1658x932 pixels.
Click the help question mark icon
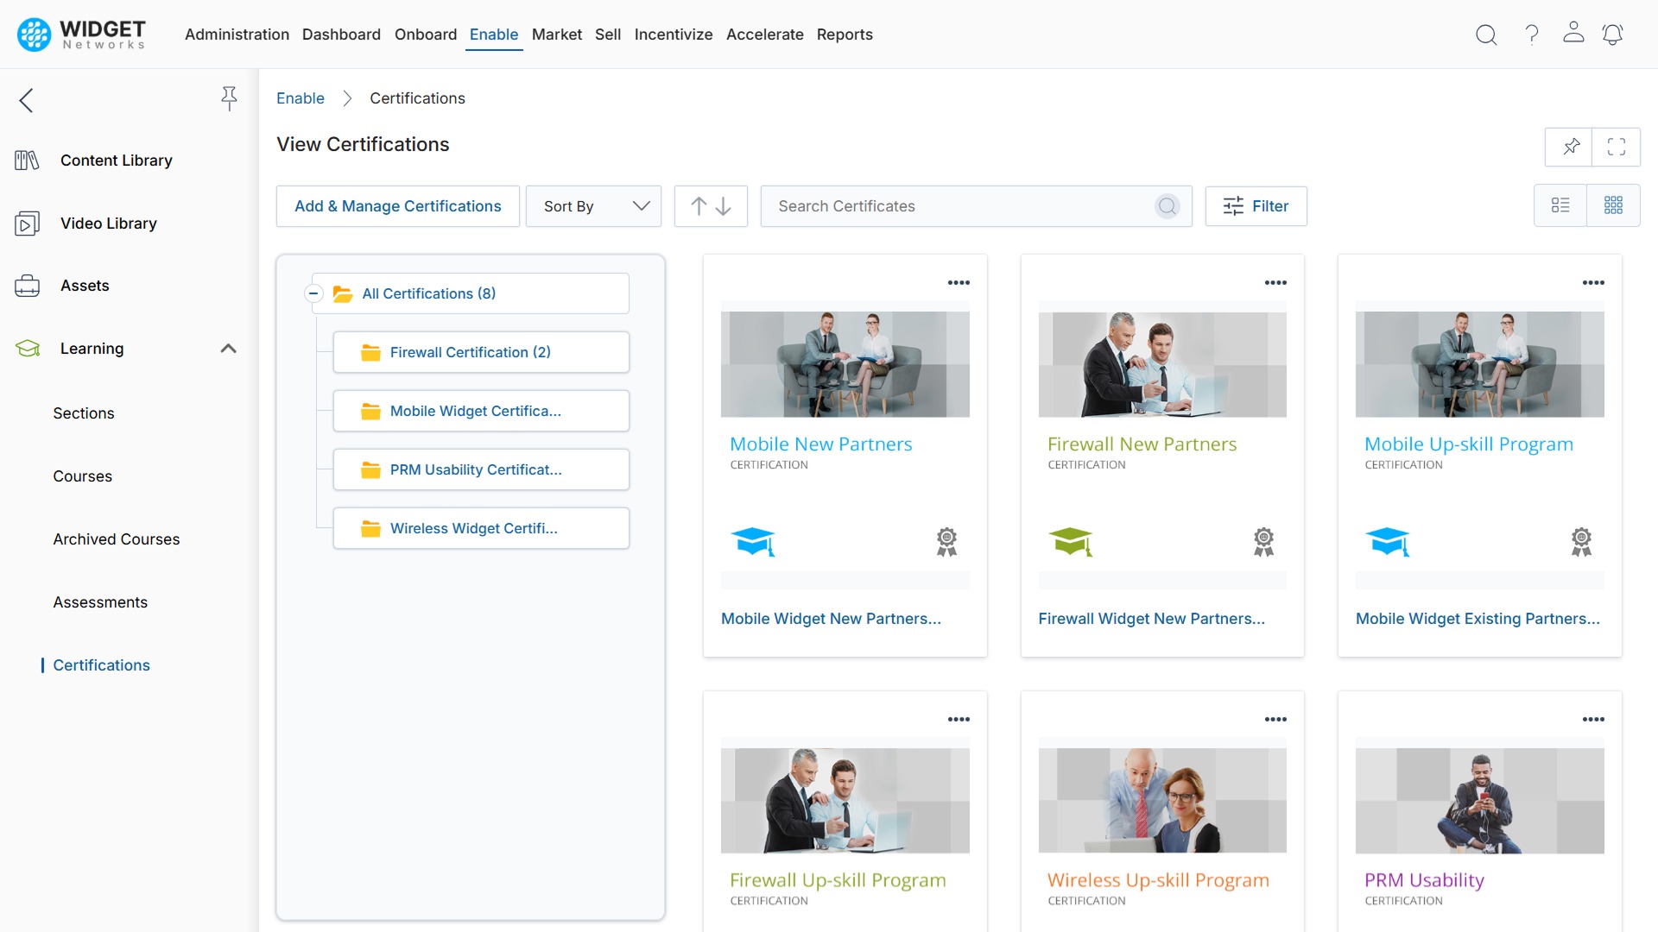(x=1532, y=35)
